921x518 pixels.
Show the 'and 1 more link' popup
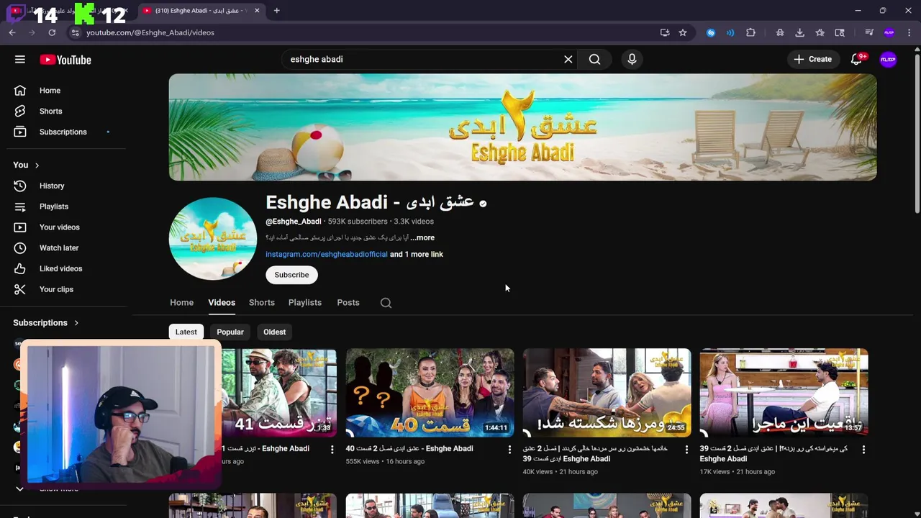[417, 254]
